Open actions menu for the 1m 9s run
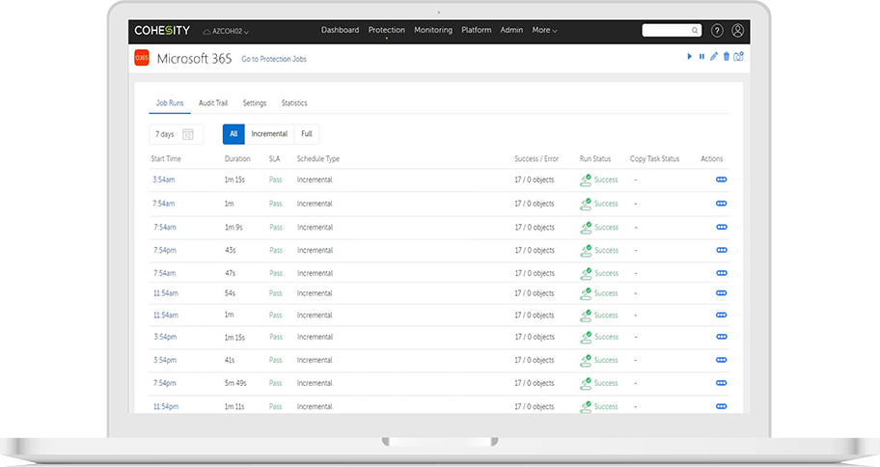The width and height of the screenshot is (880, 467). click(722, 228)
